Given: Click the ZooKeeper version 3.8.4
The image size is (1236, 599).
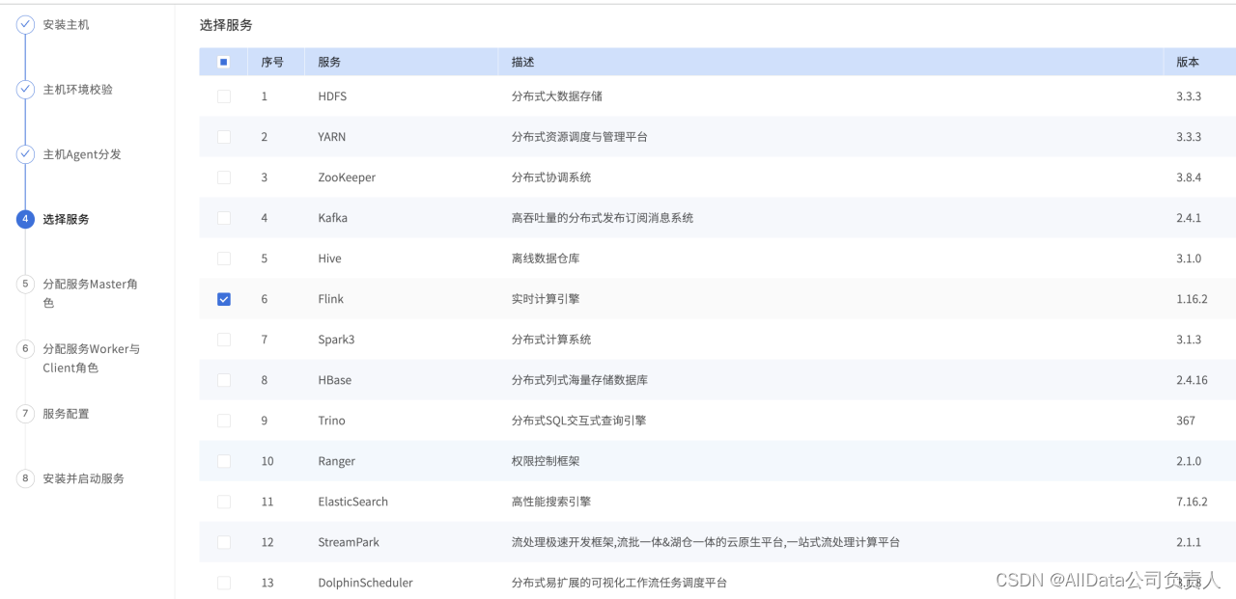Looking at the screenshot, I should [x=1189, y=177].
